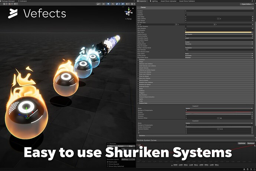Click Play in the Particles overlay
This screenshot has width=256, height=171.
111,146
